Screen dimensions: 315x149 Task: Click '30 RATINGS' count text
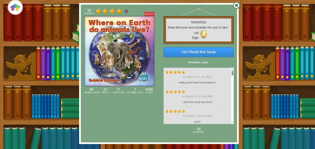coord(89,11)
